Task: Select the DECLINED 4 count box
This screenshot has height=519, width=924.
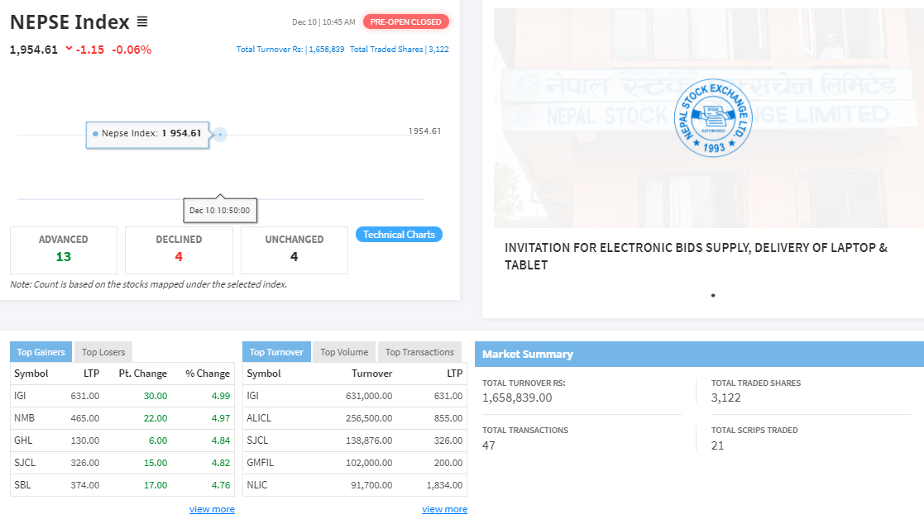Action: 179,250
